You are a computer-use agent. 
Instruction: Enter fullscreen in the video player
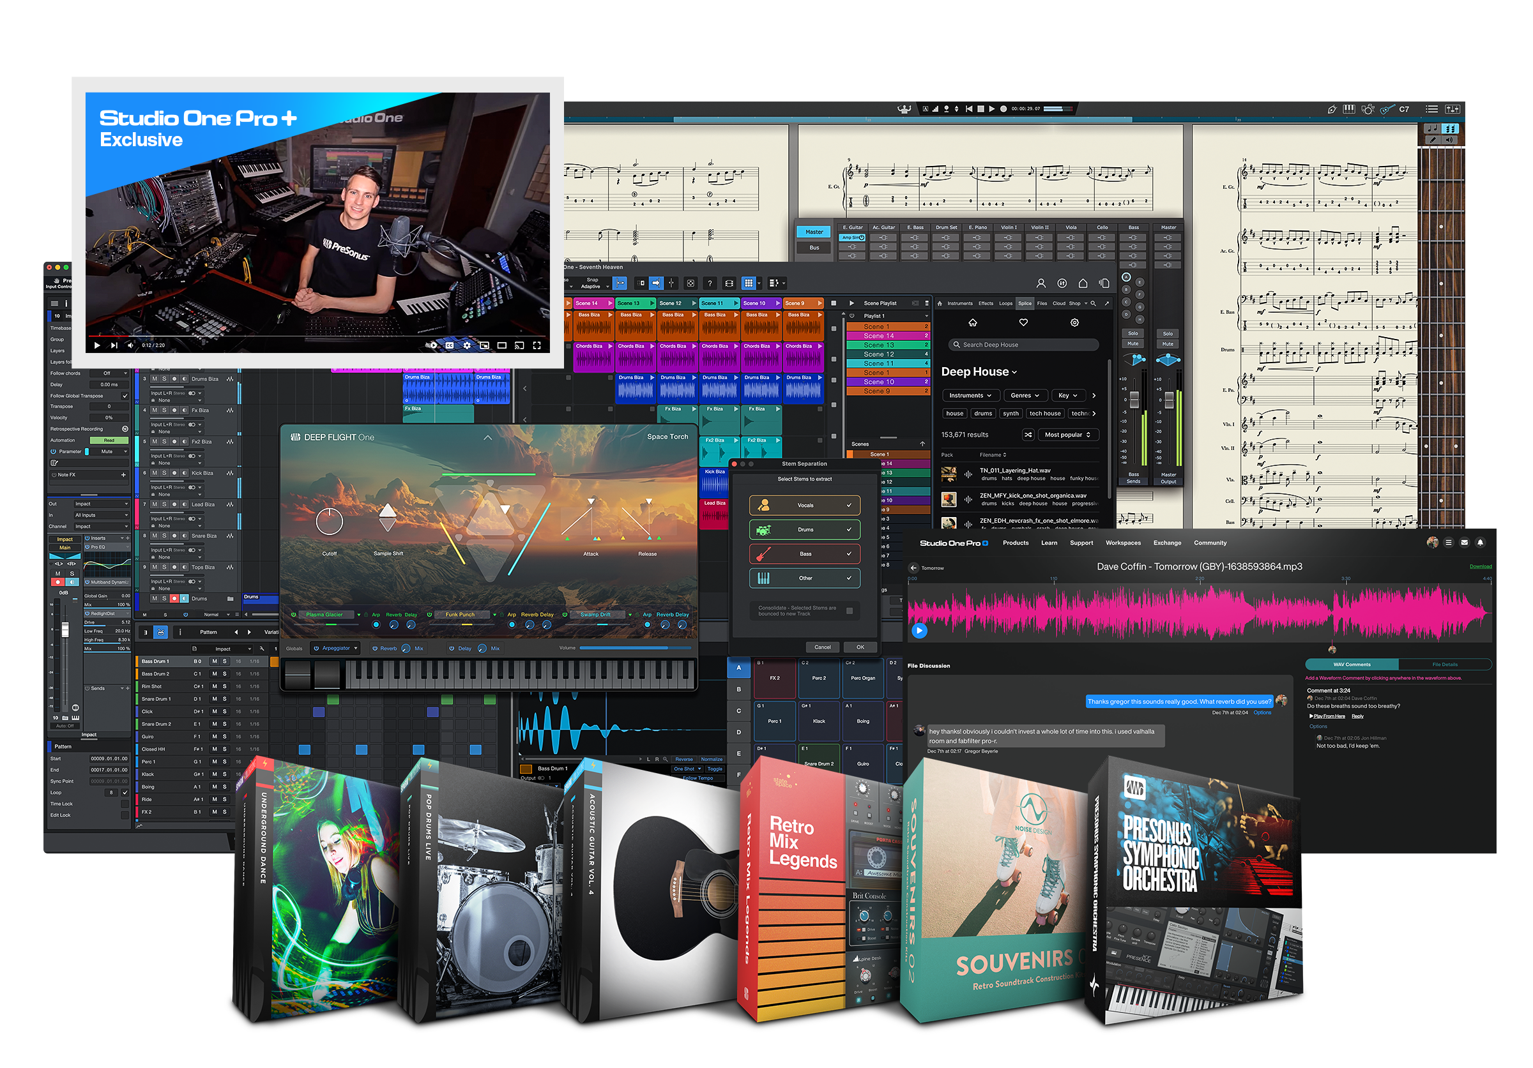[536, 345]
